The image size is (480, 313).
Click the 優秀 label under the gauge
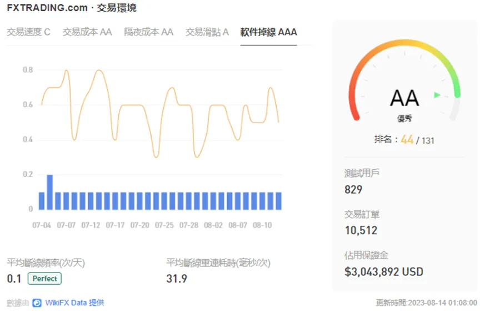click(x=404, y=119)
